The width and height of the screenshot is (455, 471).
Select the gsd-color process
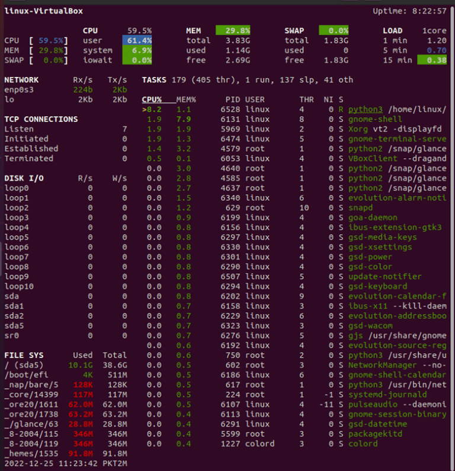pos(370,267)
